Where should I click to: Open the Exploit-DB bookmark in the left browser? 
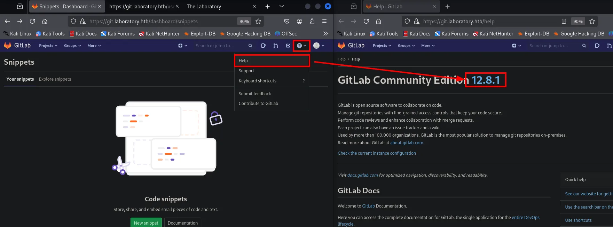(200, 34)
